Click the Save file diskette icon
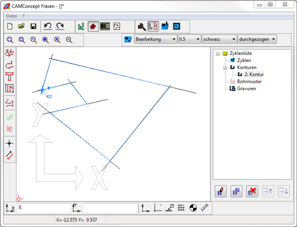This screenshot has height=227, width=297. tap(33, 26)
